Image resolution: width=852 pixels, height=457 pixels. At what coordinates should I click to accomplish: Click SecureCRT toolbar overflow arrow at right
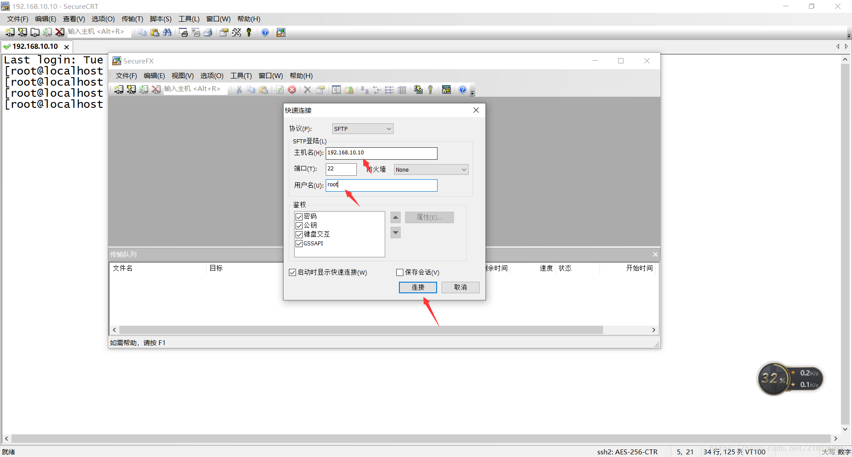(x=849, y=35)
